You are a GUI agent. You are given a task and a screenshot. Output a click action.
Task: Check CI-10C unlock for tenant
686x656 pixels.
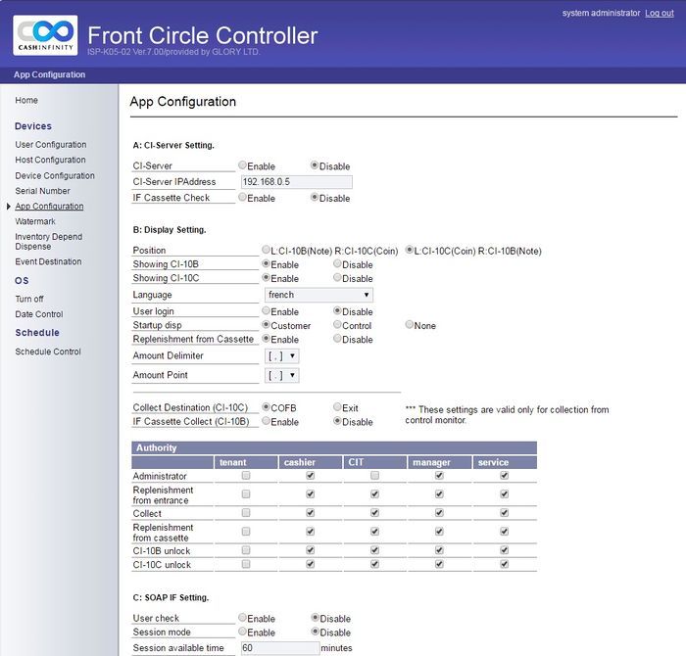(x=246, y=564)
